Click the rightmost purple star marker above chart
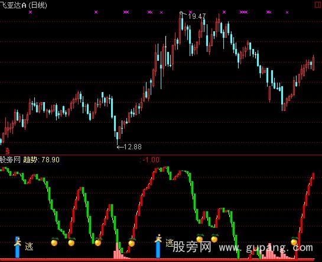This screenshot has height=262, width=322. (x=287, y=12)
